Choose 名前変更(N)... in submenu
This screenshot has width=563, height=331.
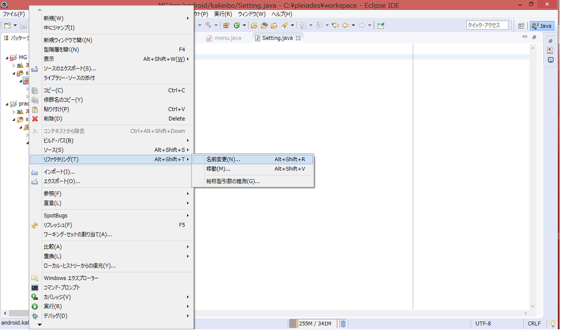253,159
